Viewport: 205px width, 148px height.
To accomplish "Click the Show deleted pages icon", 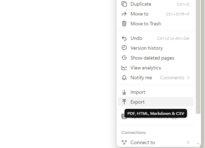I will point(124,58).
